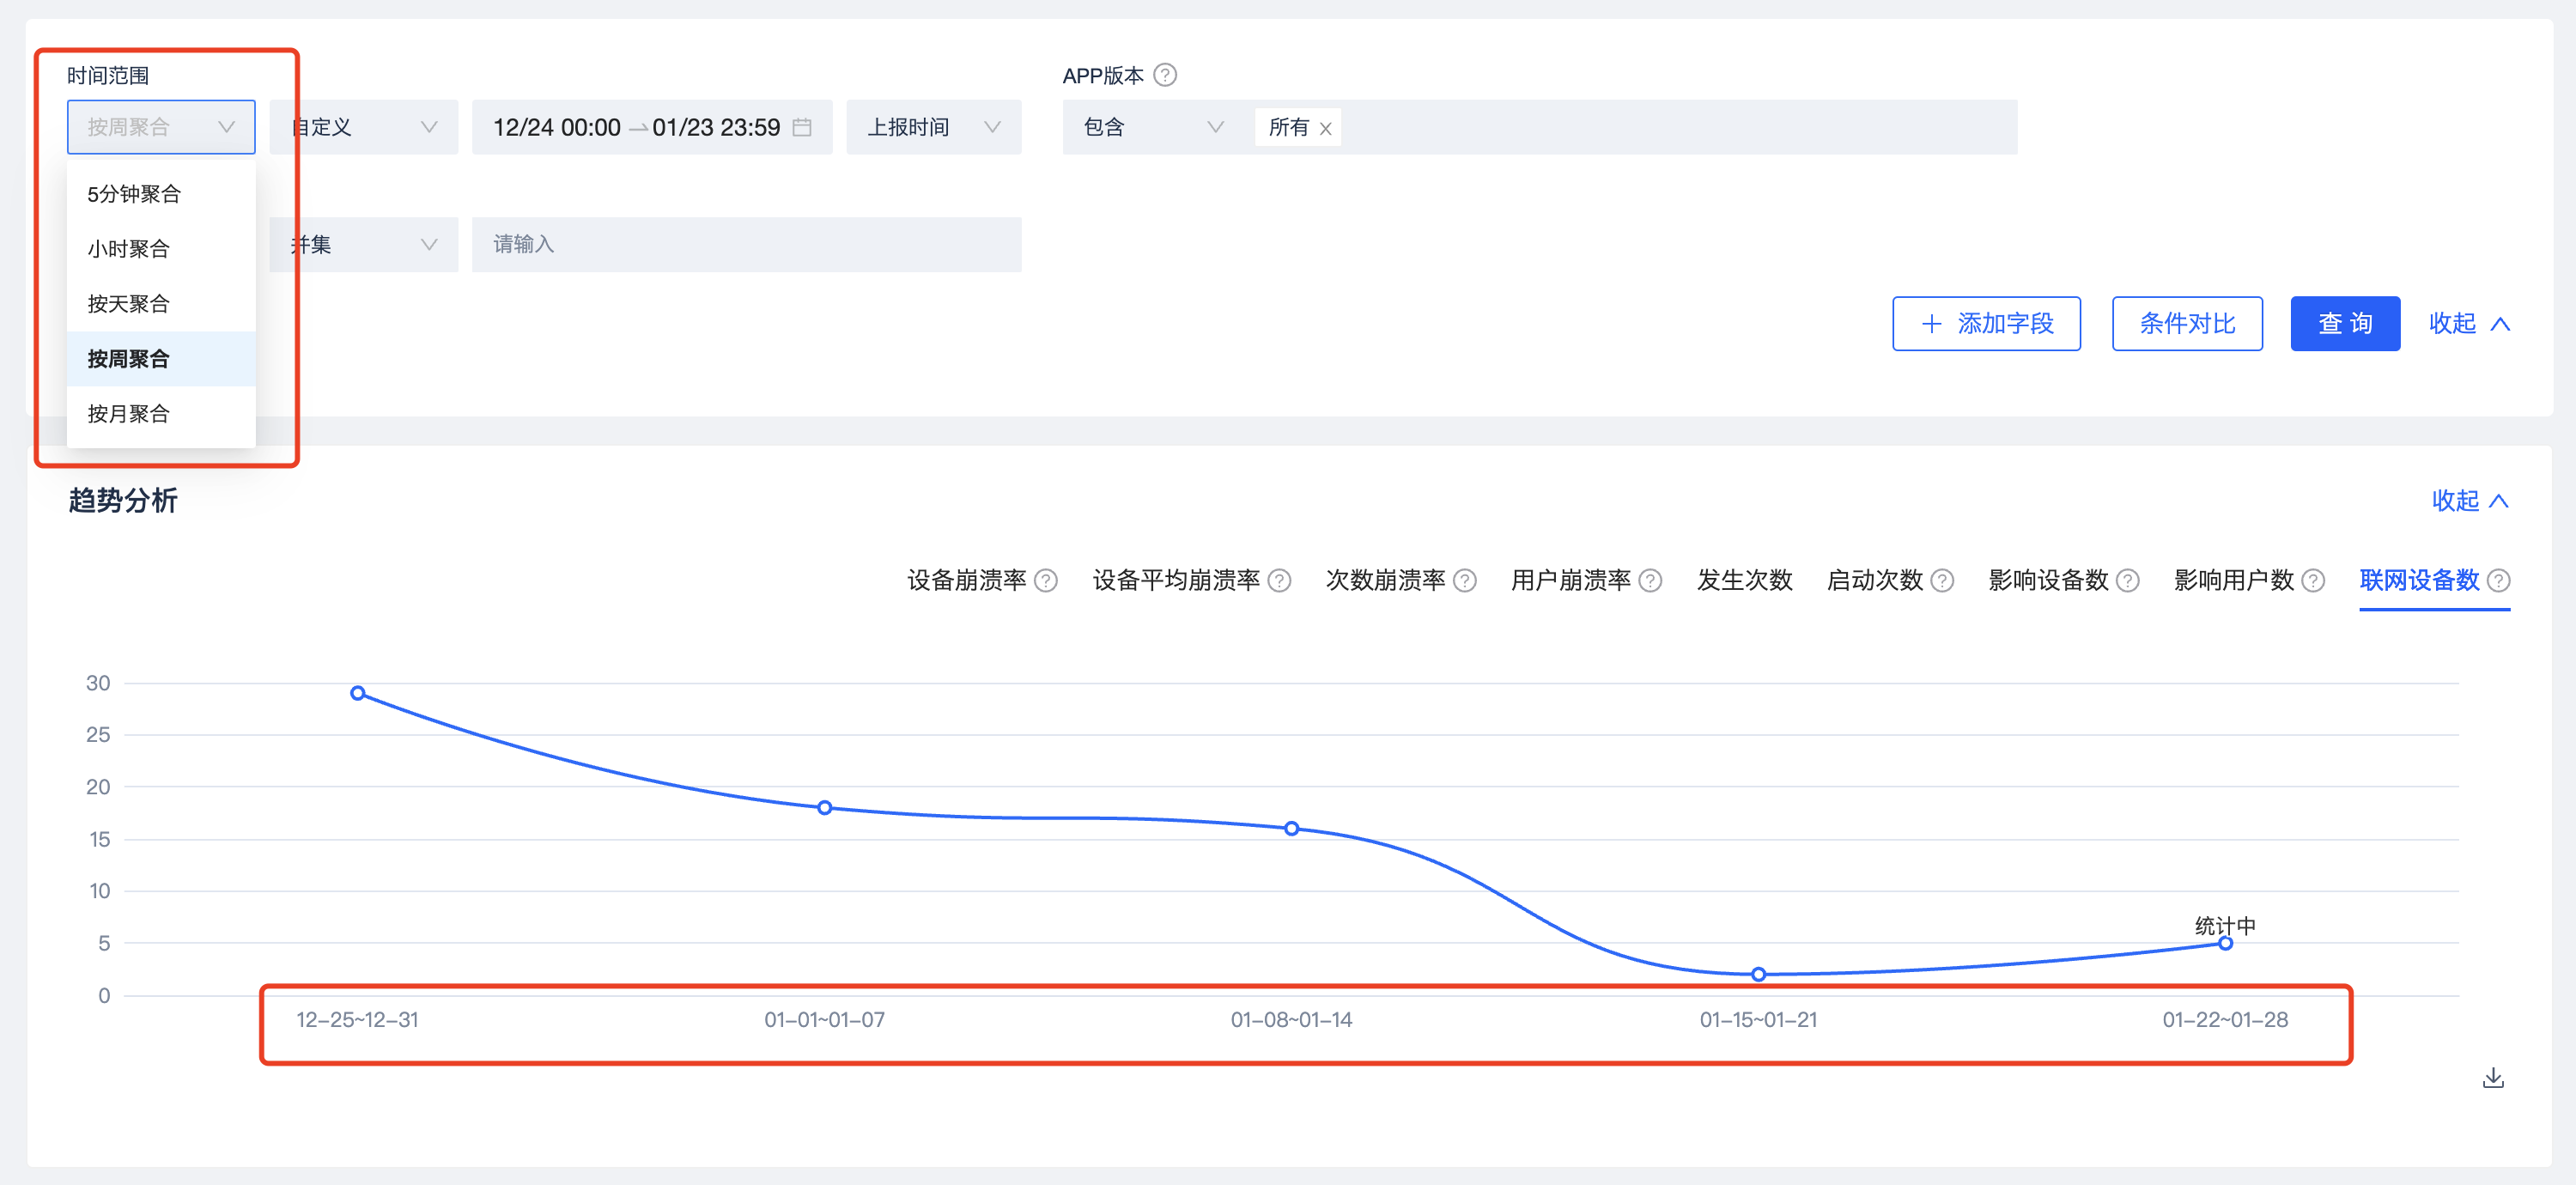Click the 请输入 text input
Viewport: 2576px width, 1185px height.
747,244
